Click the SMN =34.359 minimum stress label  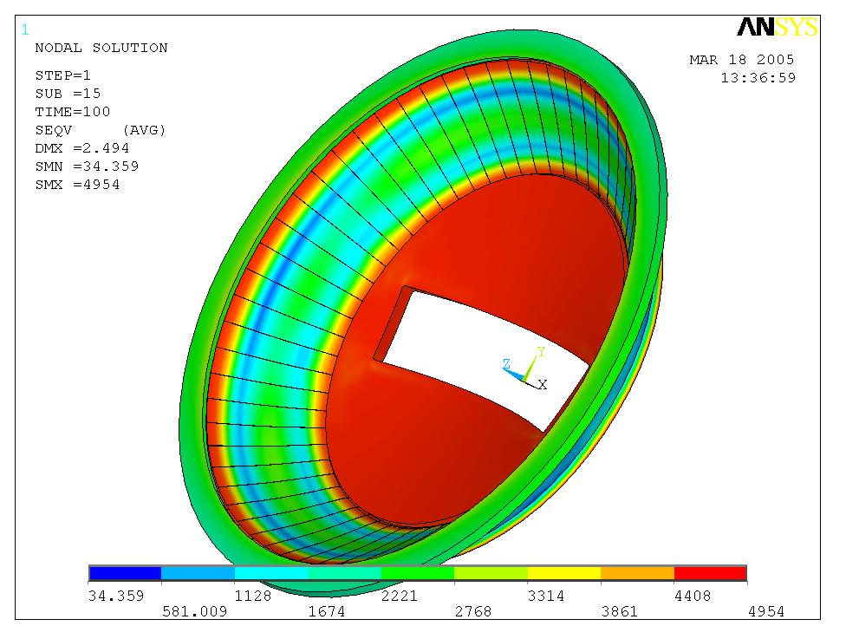coord(87,166)
